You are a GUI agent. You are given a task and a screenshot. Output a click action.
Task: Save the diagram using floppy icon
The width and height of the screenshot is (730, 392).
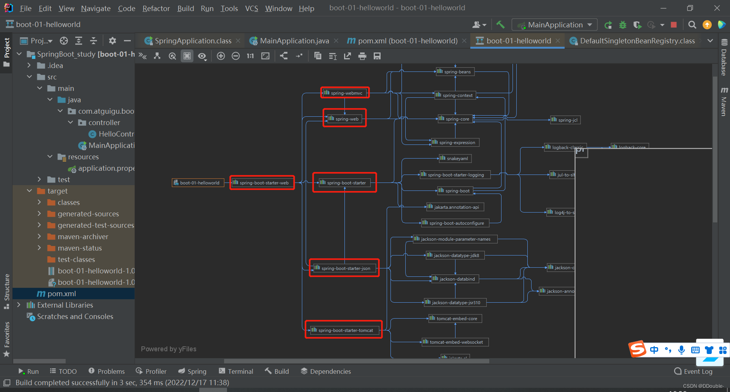(x=377, y=56)
